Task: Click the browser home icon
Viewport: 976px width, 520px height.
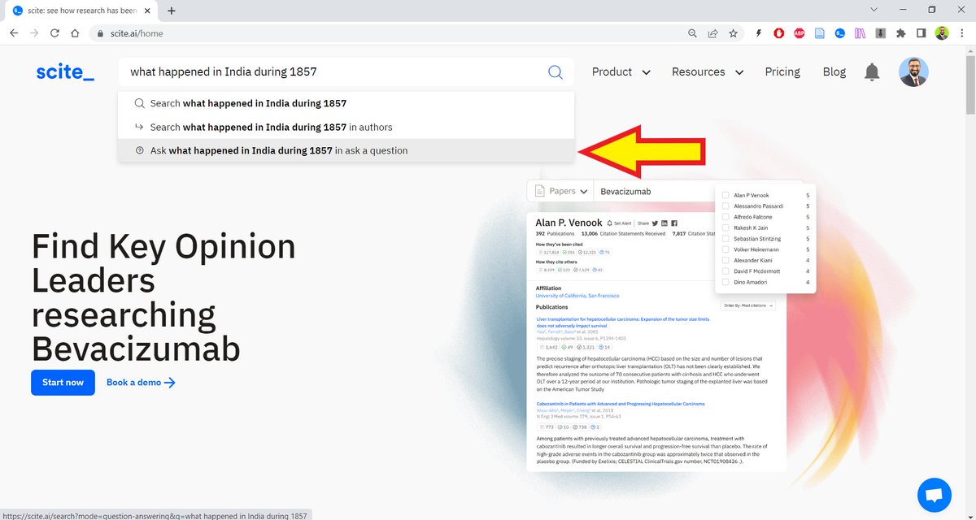Action: tap(75, 33)
